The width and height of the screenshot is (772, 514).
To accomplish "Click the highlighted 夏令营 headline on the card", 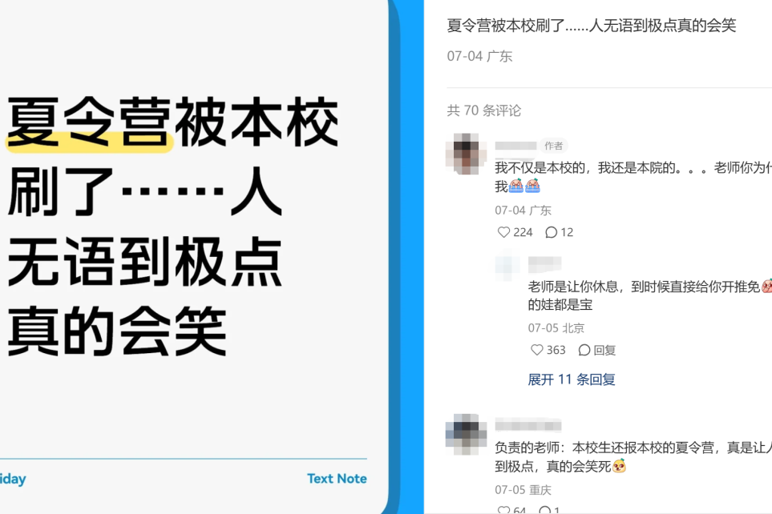I will pos(89,122).
